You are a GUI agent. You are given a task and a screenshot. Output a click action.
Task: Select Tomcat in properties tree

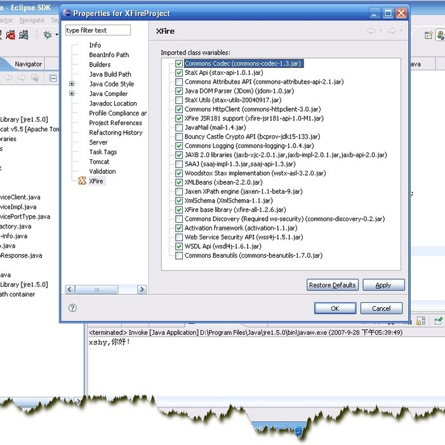pos(99,162)
